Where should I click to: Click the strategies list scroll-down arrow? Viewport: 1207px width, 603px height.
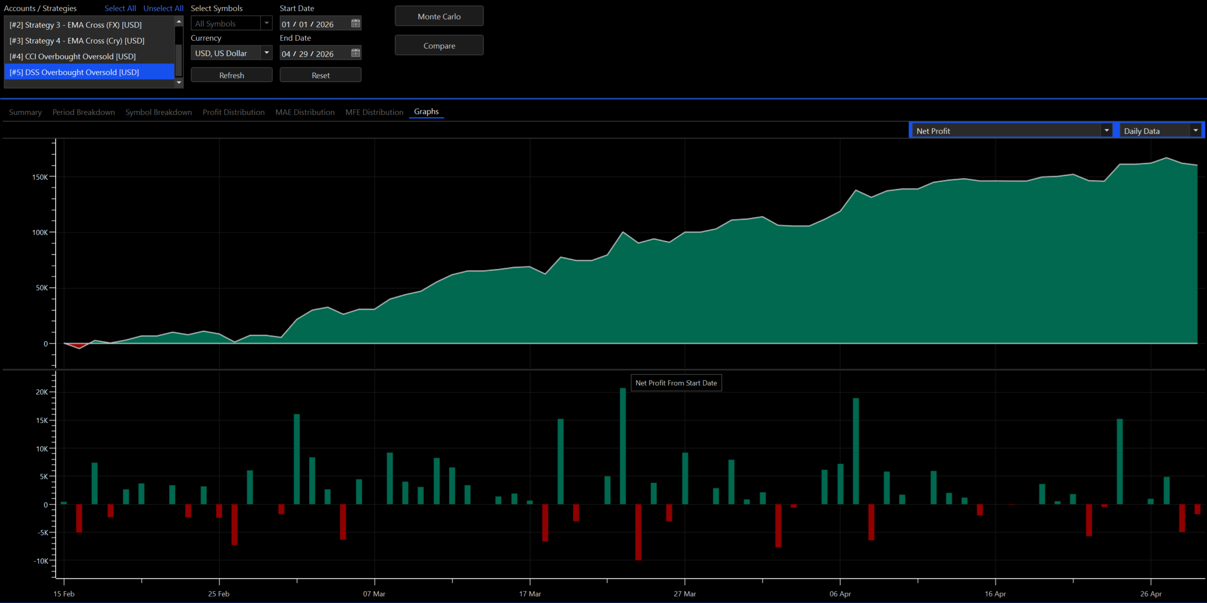pos(179,82)
